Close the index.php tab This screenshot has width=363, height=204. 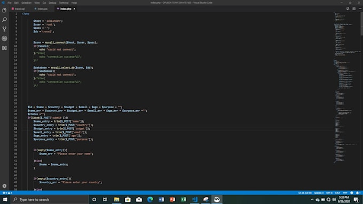click(x=74, y=9)
